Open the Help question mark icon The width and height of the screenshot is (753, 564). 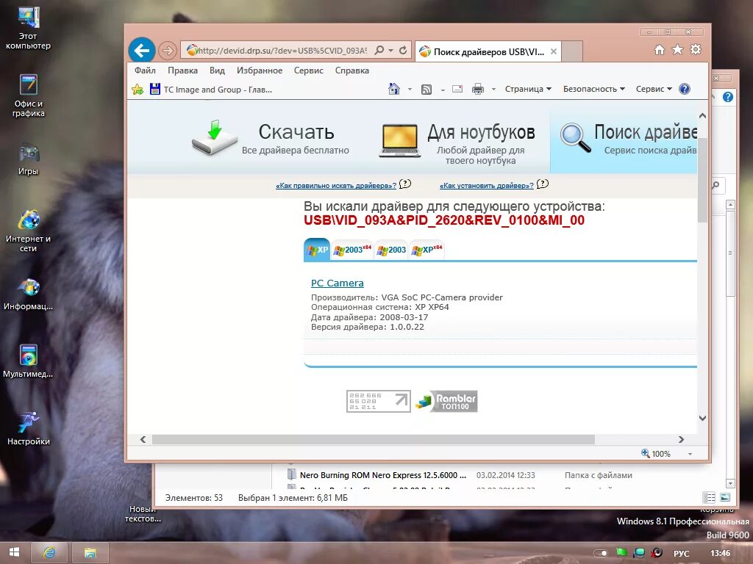tap(685, 89)
